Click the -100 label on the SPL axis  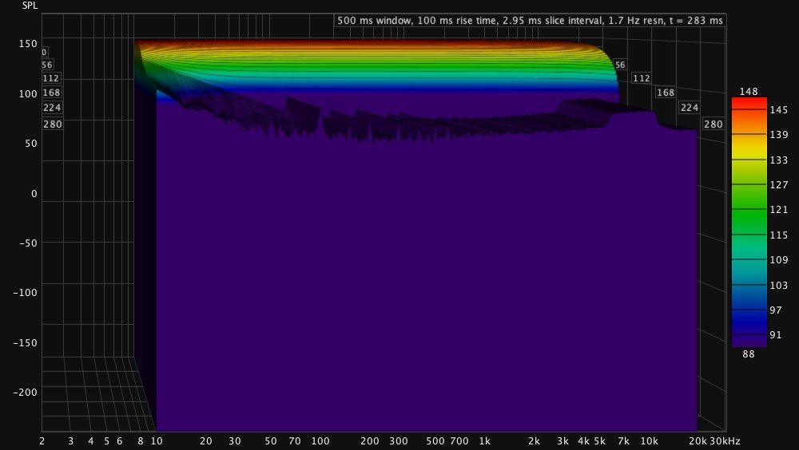(26, 293)
